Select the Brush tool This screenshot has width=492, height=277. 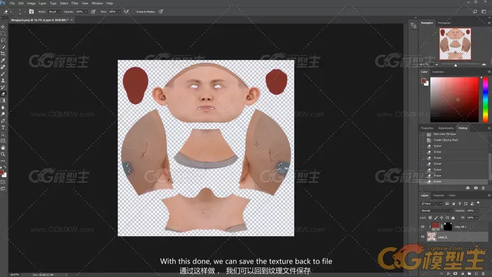[x=3, y=74]
